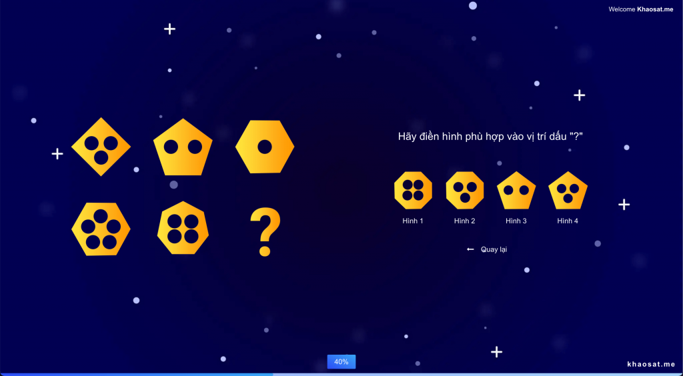
Task: Click the yellow question mark placeholder
Action: 265,232
